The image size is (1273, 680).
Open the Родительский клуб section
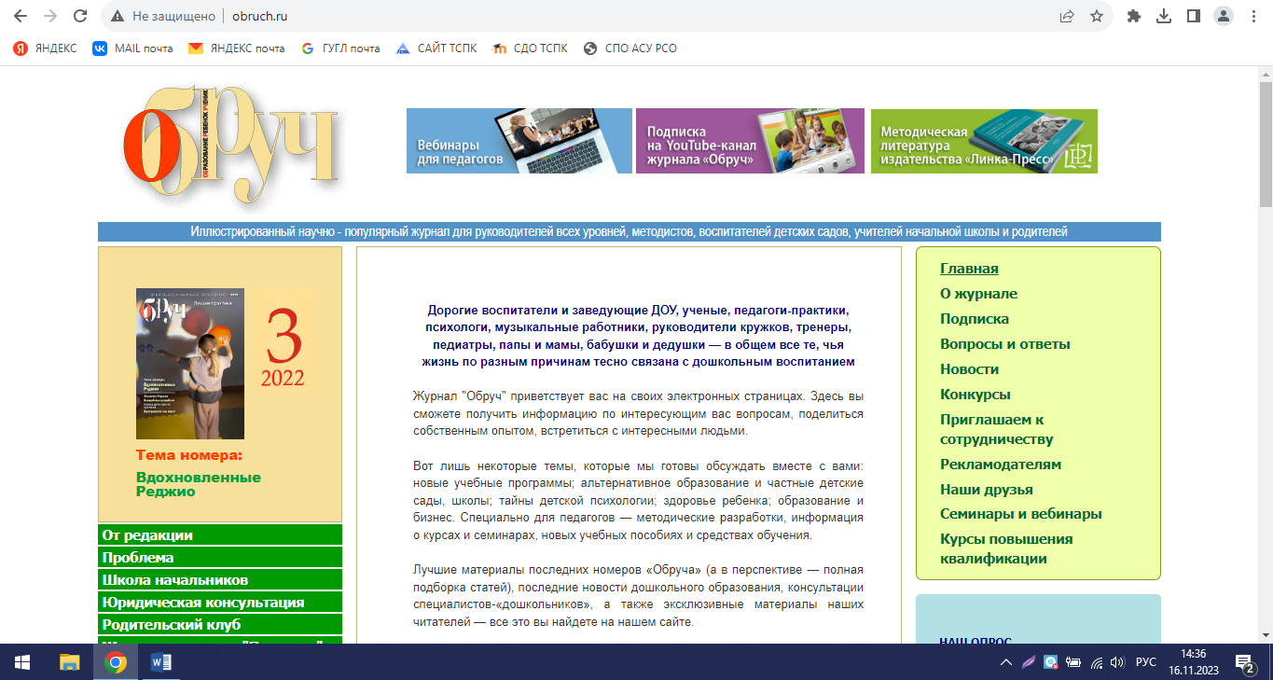pyautogui.click(x=220, y=625)
